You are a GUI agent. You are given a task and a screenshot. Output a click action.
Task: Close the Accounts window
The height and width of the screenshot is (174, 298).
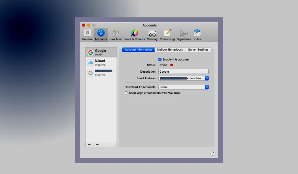[84, 25]
